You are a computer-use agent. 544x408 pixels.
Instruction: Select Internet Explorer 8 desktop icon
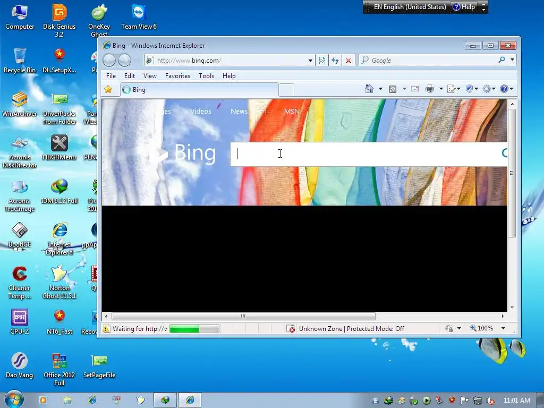(x=59, y=239)
